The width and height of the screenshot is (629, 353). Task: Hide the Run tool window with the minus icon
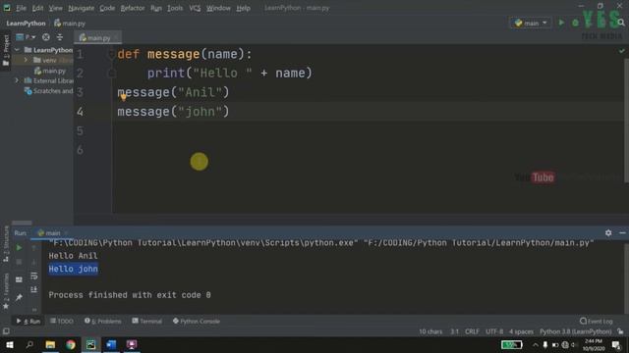(622, 232)
